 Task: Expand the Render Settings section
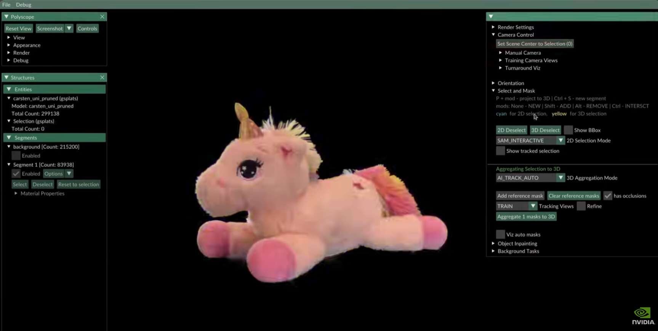(x=493, y=27)
